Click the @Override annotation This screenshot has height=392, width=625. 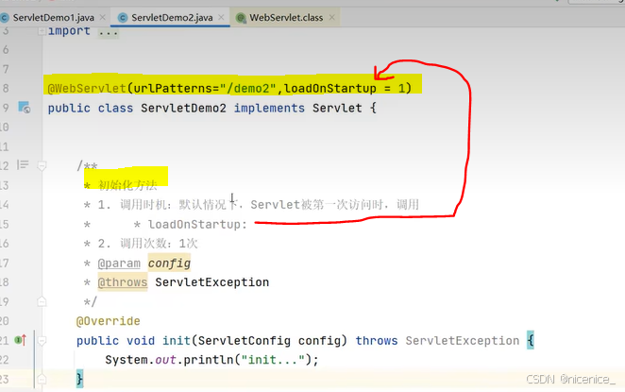pyautogui.click(x=109, y=321)
